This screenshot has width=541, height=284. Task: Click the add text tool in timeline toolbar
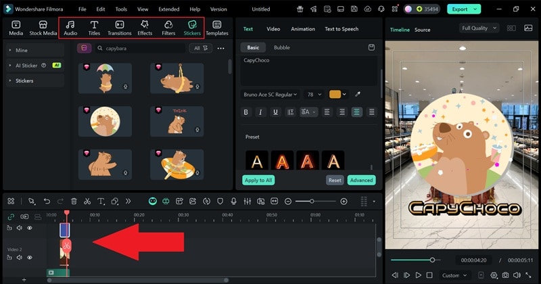tap(101, 202)
